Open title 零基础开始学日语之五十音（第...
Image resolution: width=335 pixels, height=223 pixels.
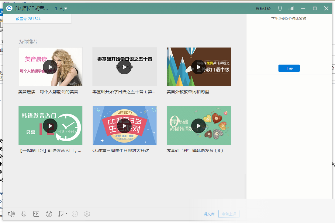(x=124, y=92)
